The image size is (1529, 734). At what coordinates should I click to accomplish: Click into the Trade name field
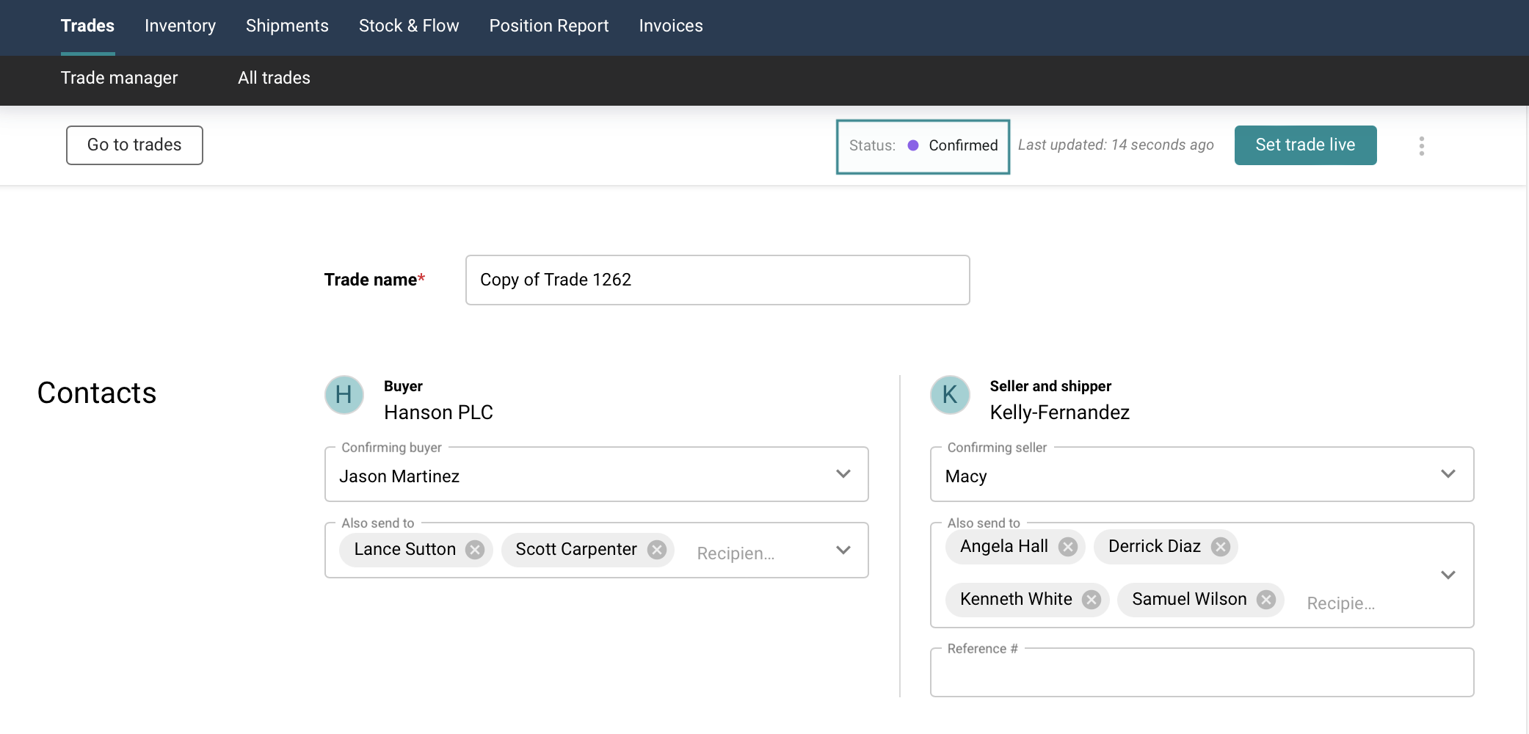coord(717,280)
